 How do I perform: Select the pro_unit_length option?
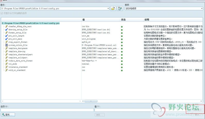16,36
